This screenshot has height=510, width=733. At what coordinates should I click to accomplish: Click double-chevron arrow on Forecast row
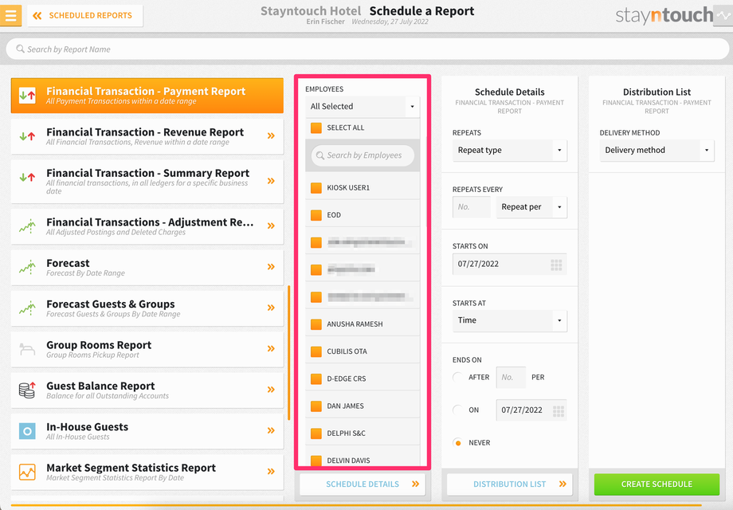pyautogui.click(x=271, y=267)
